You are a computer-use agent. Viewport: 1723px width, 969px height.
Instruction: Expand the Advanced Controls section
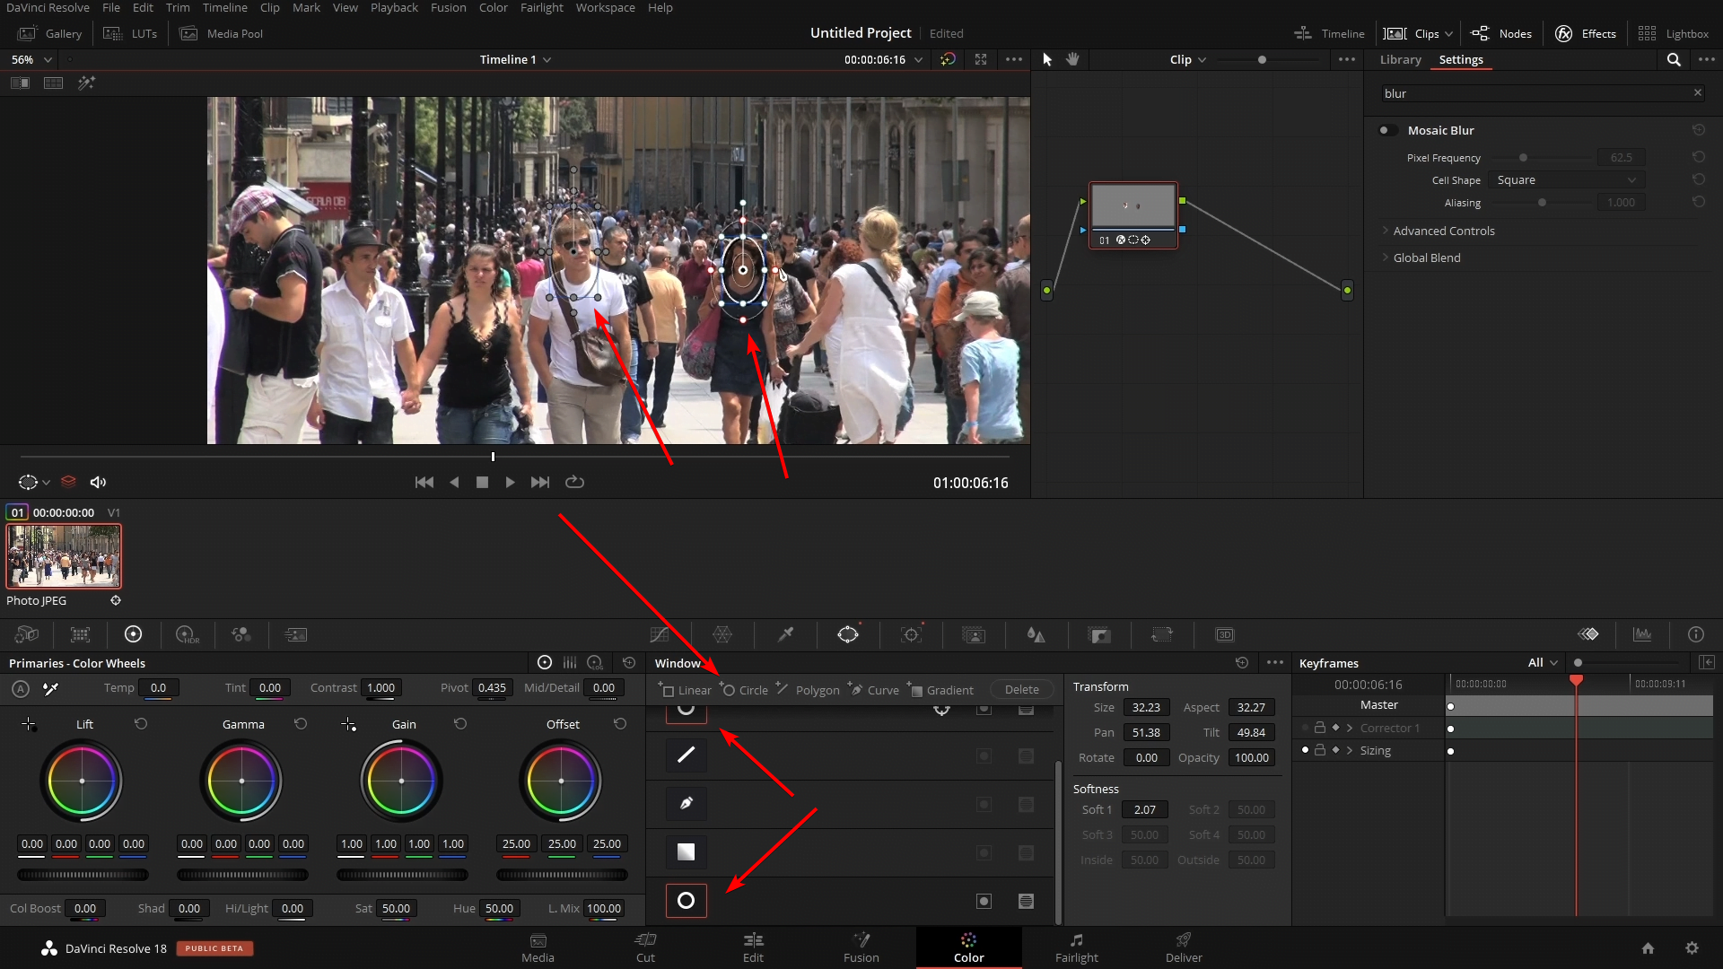(x=1444, y=231)
